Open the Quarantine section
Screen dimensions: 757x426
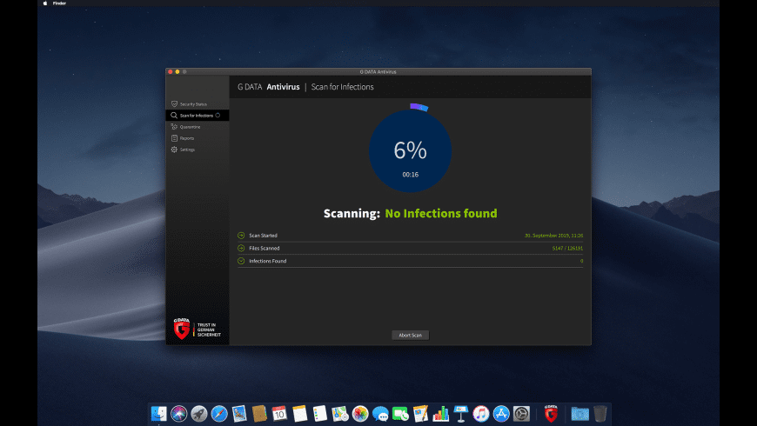[x=198, y=127]
